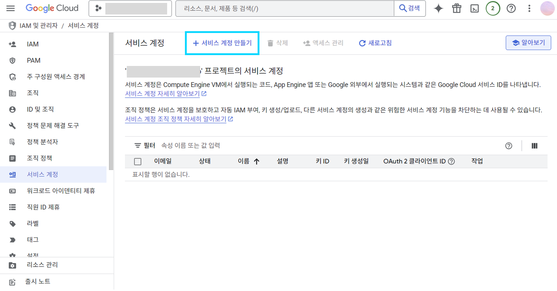Click the 직원 ID 제휴 list icon
This screenshot has height=291, width=557.
pyautogui.click(x=12, y=207)
